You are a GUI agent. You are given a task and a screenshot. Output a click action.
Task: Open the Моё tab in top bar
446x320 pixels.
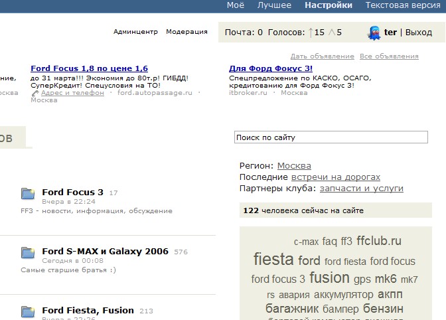[x=236, y=5]
